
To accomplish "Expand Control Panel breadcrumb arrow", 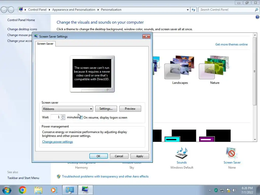I will pos(50,10).
